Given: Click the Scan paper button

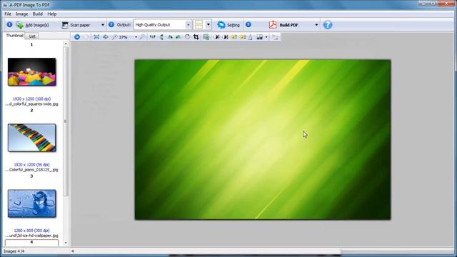Looking at the screenshot, I should (x=76, y=25).
